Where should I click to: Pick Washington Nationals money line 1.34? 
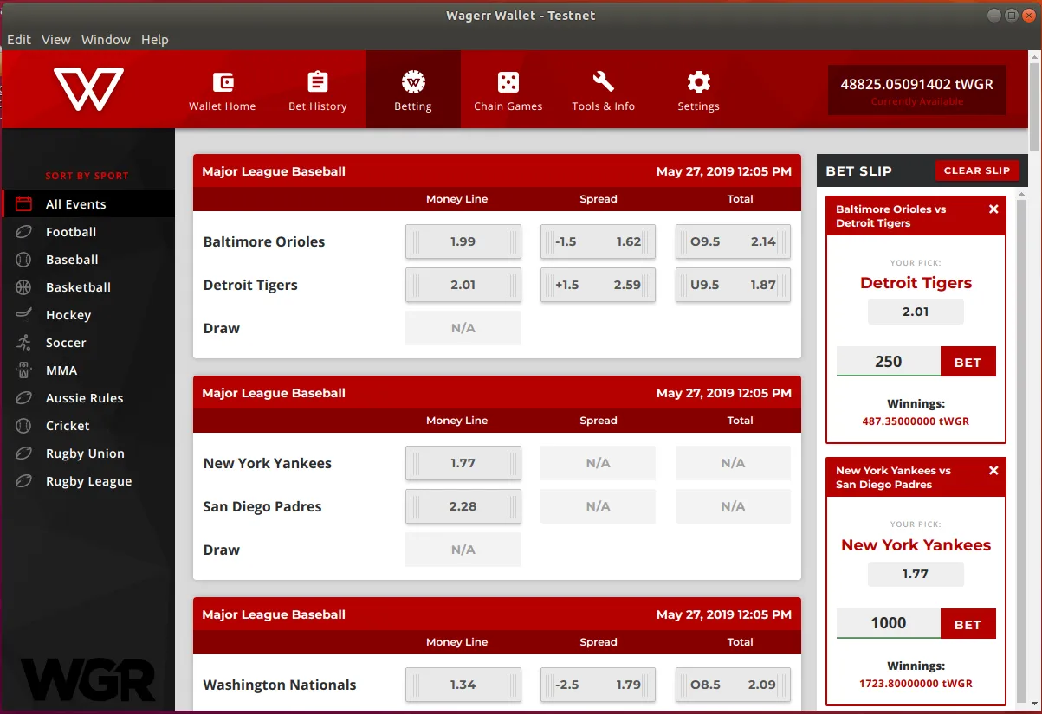point(463,685)
